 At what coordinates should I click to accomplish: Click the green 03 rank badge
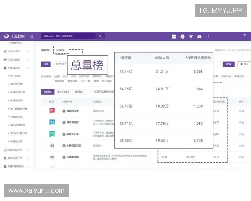(52, 134)
